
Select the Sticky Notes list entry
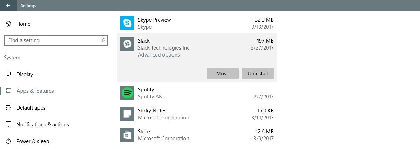click(x=197, y=114)
